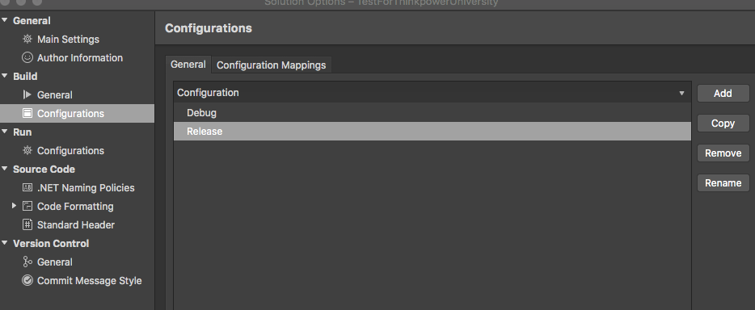Viewport: 755px width, 310px height.
Task: Open Commit Message Style settings
Action: click(89, 281)
